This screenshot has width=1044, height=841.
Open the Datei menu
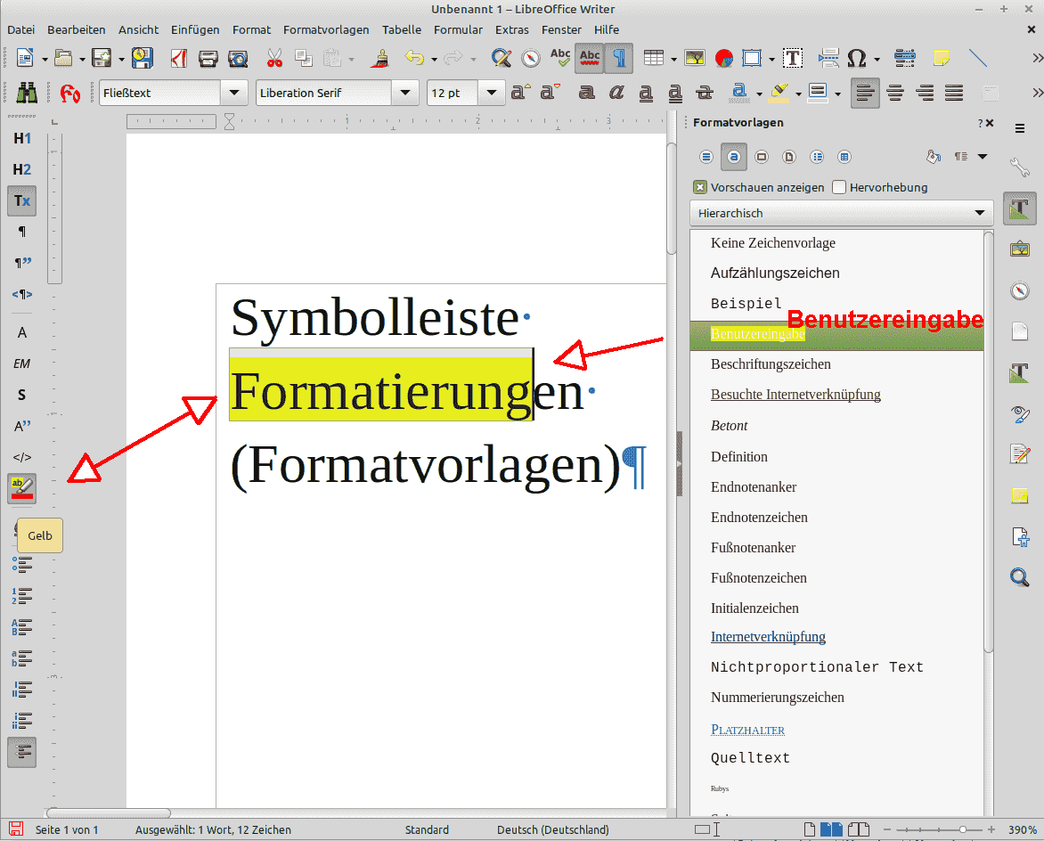tap(21, 30)
